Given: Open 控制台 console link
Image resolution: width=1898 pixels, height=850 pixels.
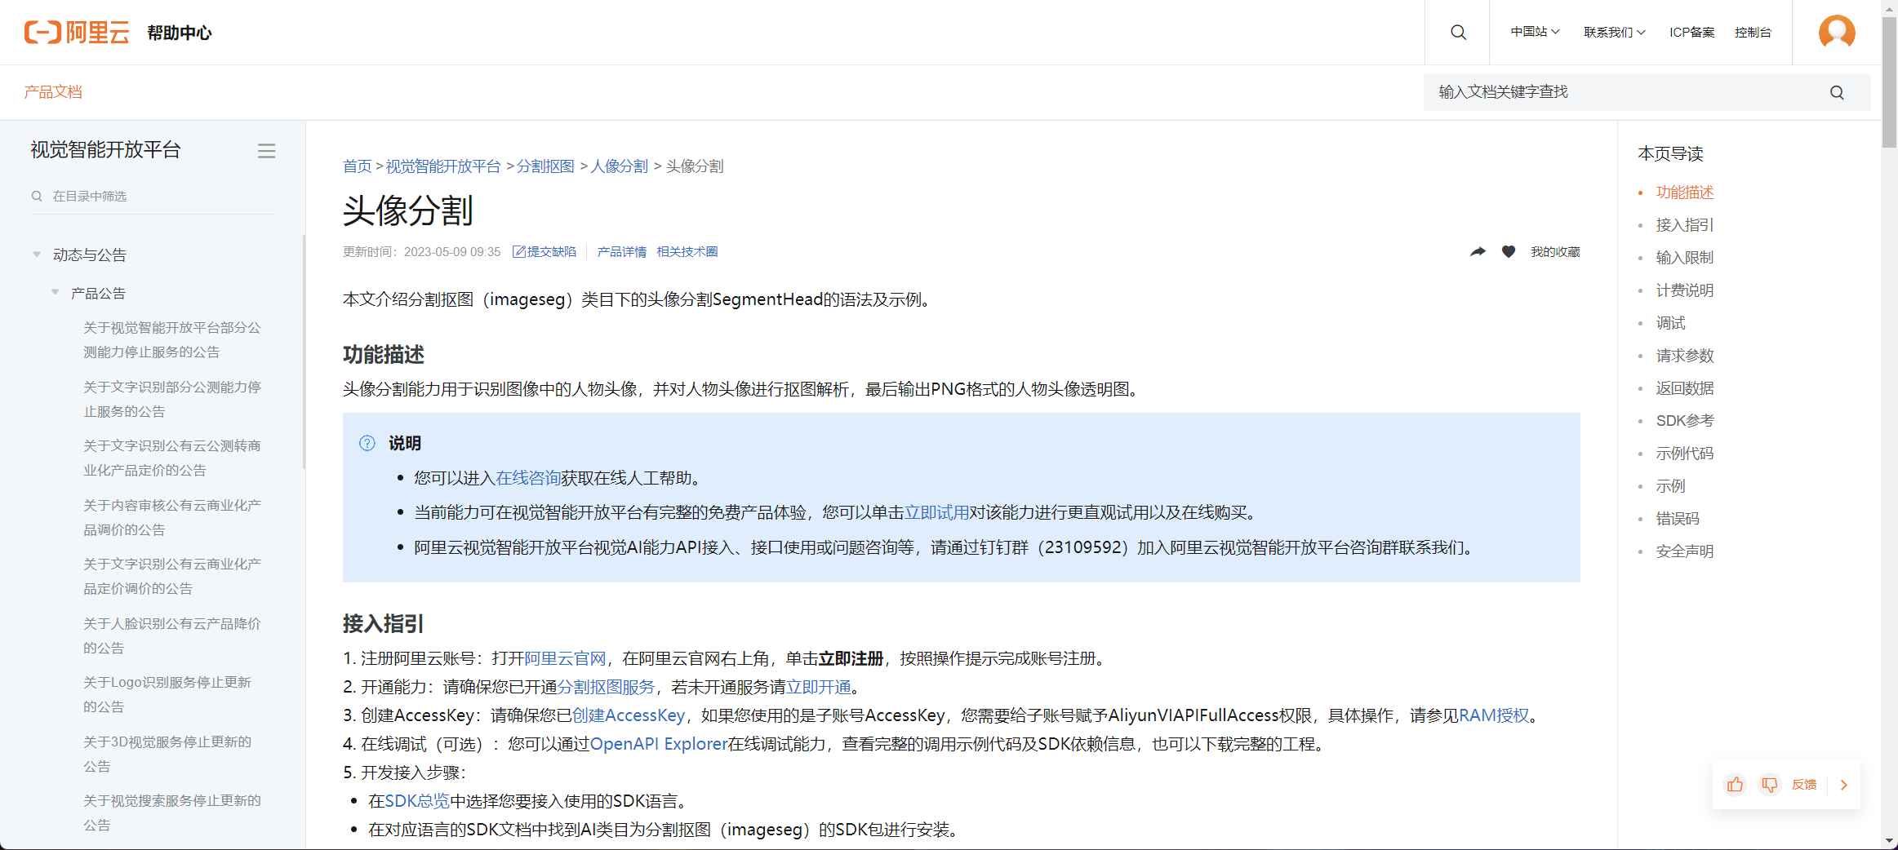Looking at the screenshot, I should [x=1753, y=33].
